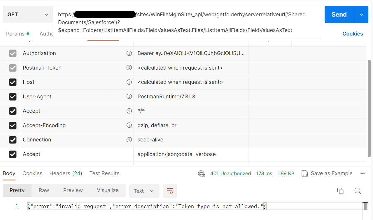Viewport: 373px width, 220px height.
Task: Open the Test Results tab
Action: point(104,173)
